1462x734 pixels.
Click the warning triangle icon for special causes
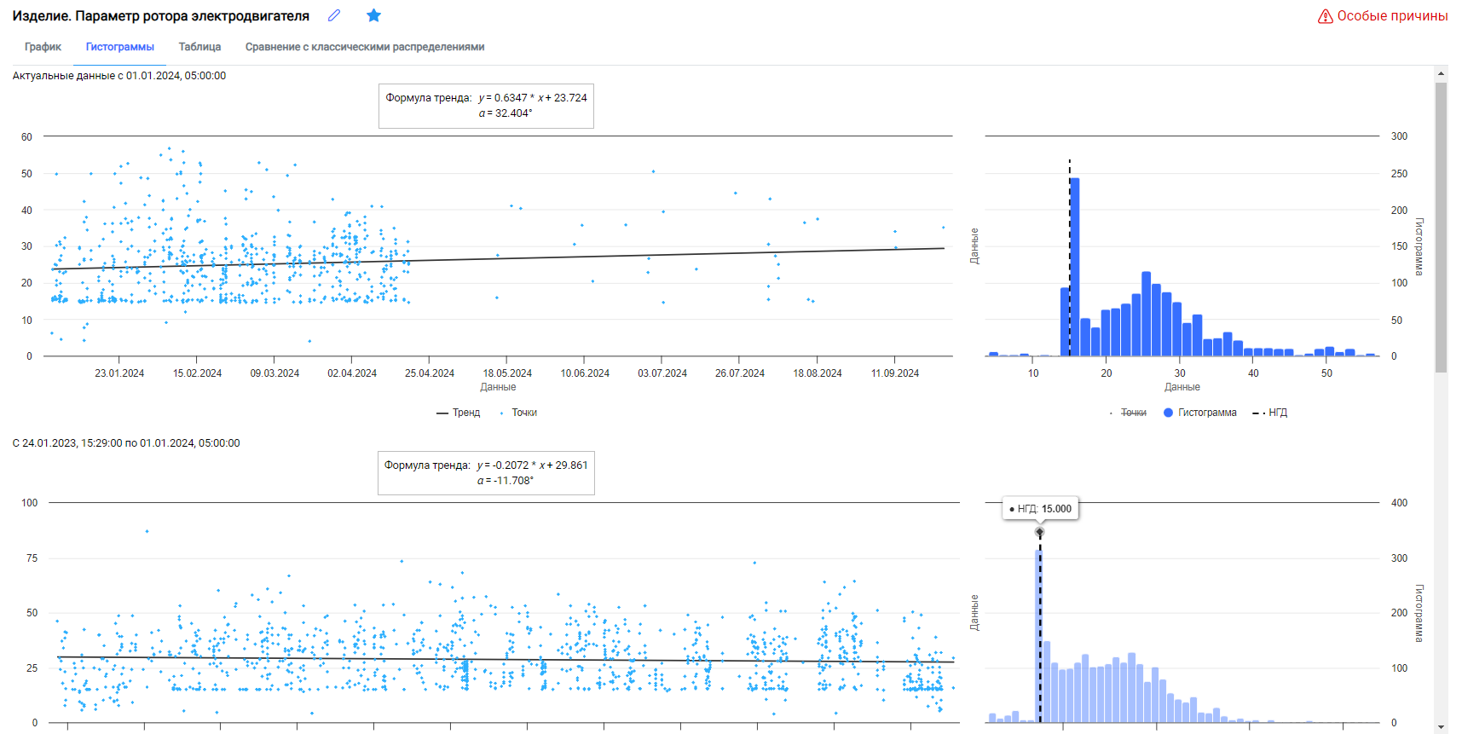coord(1326,16)
